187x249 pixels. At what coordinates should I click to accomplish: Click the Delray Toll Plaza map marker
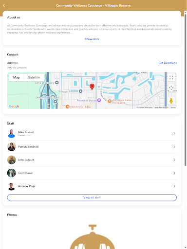(x=56, y=102)
